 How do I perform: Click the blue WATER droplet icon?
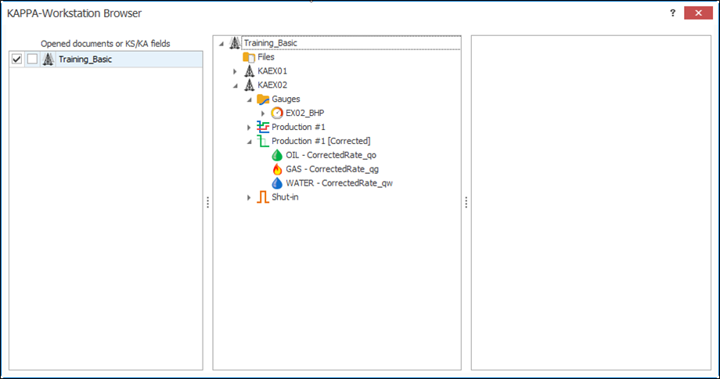(x=277, y=183)
